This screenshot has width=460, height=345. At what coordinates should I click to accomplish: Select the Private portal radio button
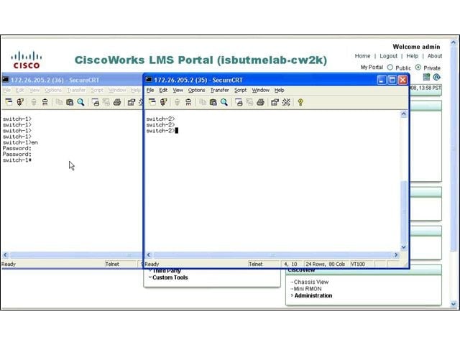coord(418,68)
